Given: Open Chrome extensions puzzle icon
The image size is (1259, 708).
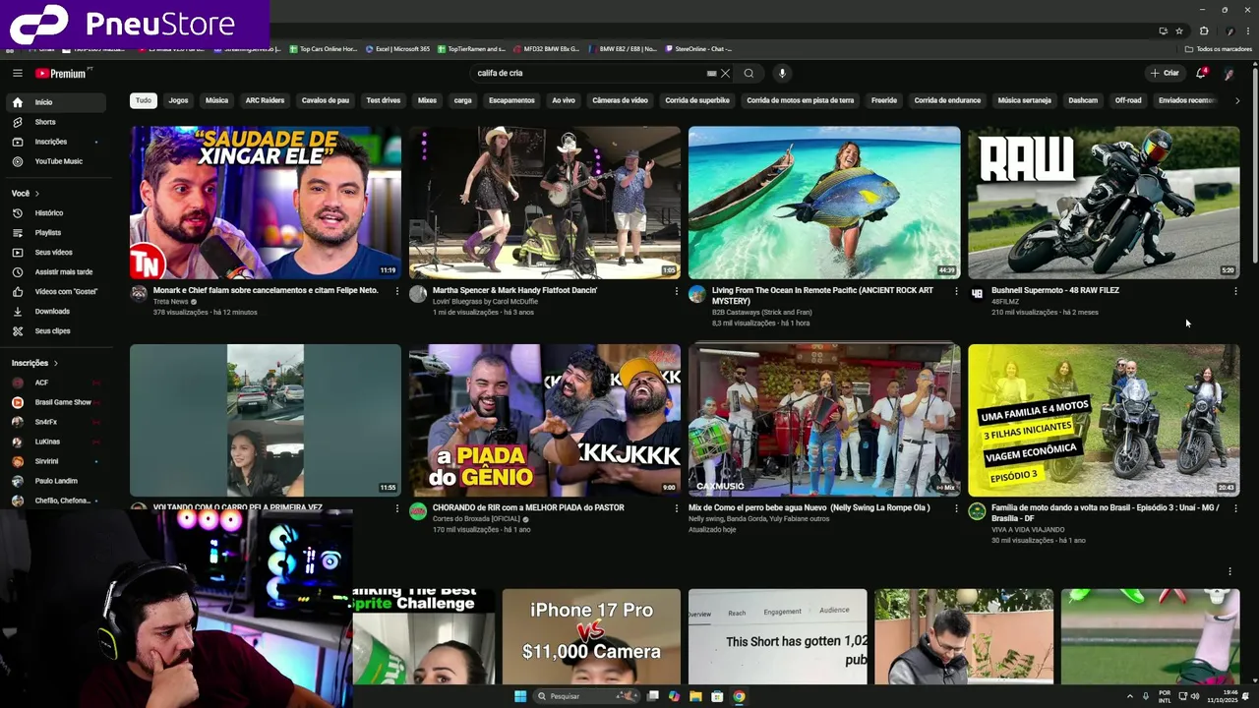Looking at the screenshot, I should pos(1203,30).
